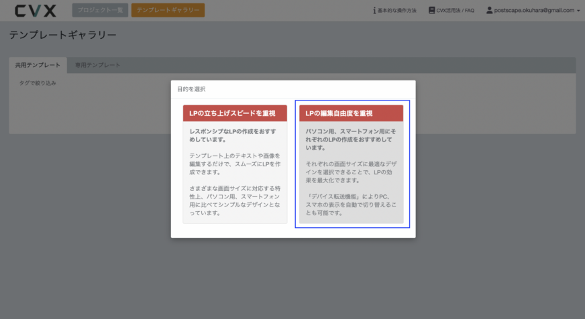Click the テンプレートギャラリー page heading

tap(63, 35)
